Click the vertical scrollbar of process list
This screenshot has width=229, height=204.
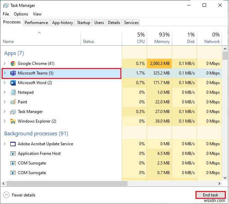point(225,103)
